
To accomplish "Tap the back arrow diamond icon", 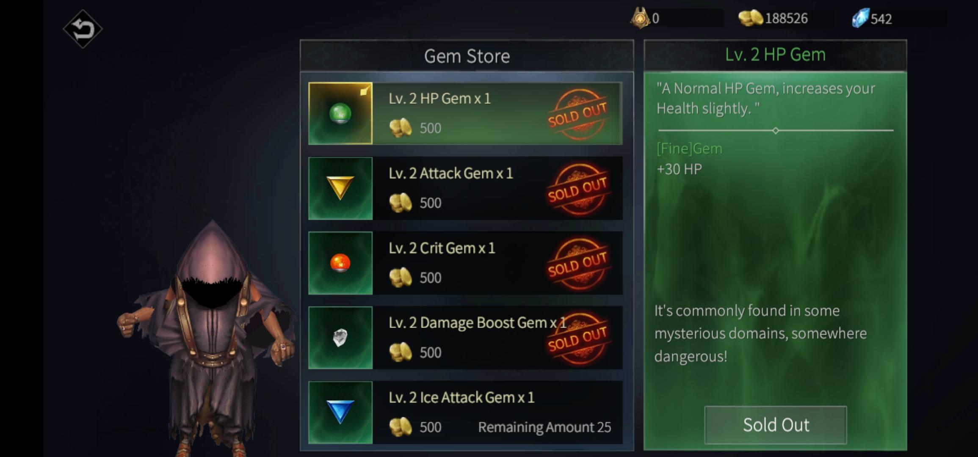I will [83, 29].
